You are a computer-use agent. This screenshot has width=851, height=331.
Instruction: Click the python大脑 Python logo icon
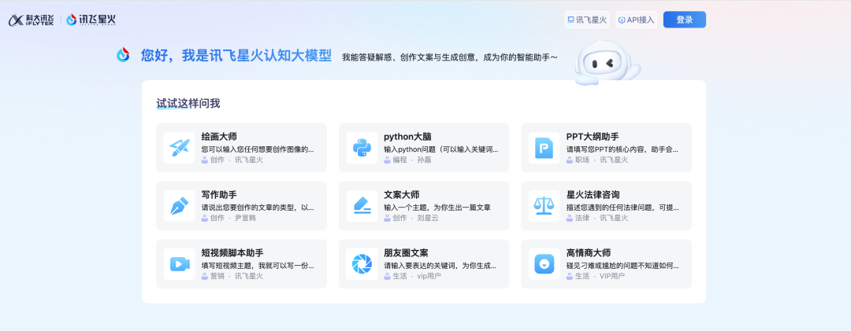(x=362, y=148)
